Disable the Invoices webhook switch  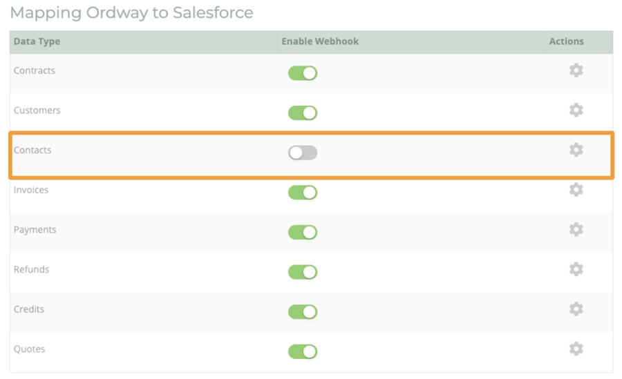click(x=303, y=193)
